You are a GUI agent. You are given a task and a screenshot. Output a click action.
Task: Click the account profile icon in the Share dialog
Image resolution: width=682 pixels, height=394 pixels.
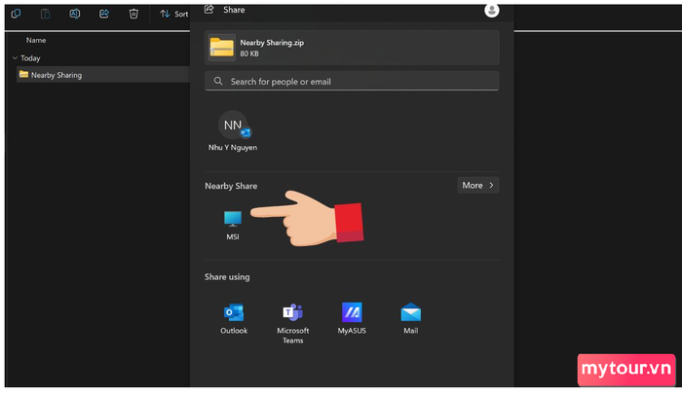pyautogui.click(x=491, y=11)
